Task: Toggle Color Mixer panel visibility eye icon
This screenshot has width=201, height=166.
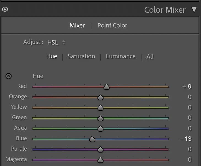Action: 5,9
